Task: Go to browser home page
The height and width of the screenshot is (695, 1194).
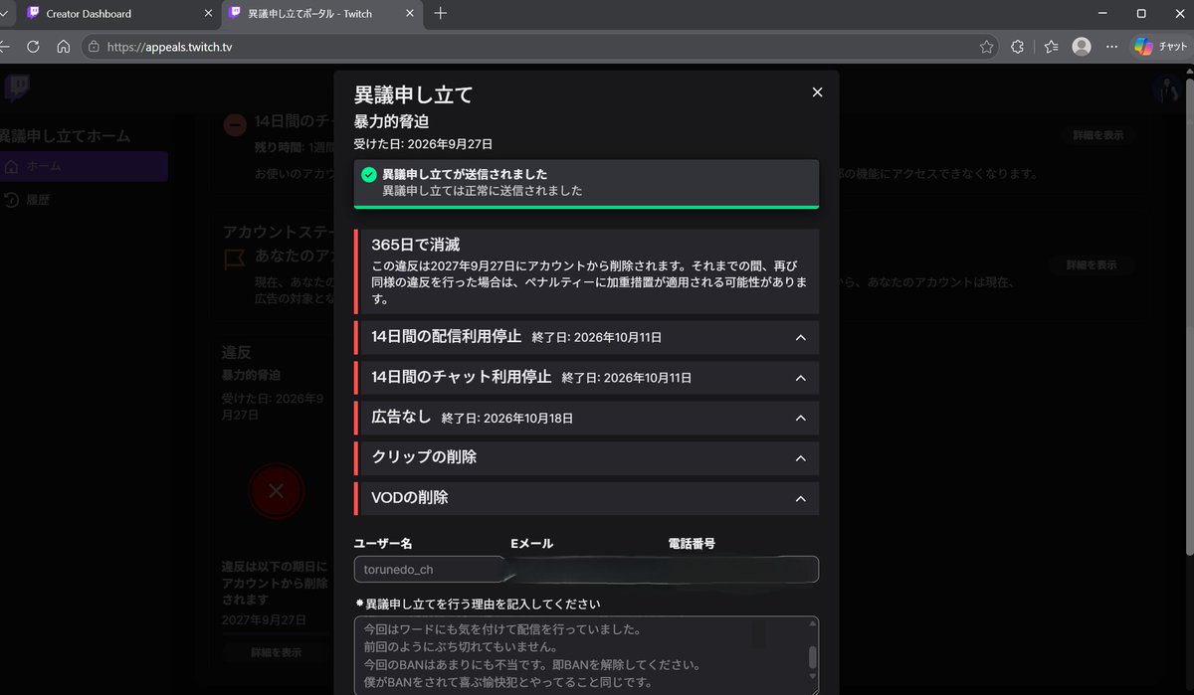Action: (x=63, y=47)
